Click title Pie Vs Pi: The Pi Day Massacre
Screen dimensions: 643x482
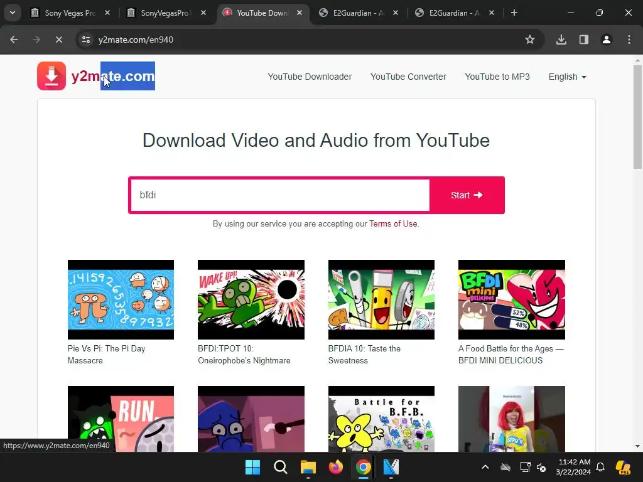click(106, 355)
